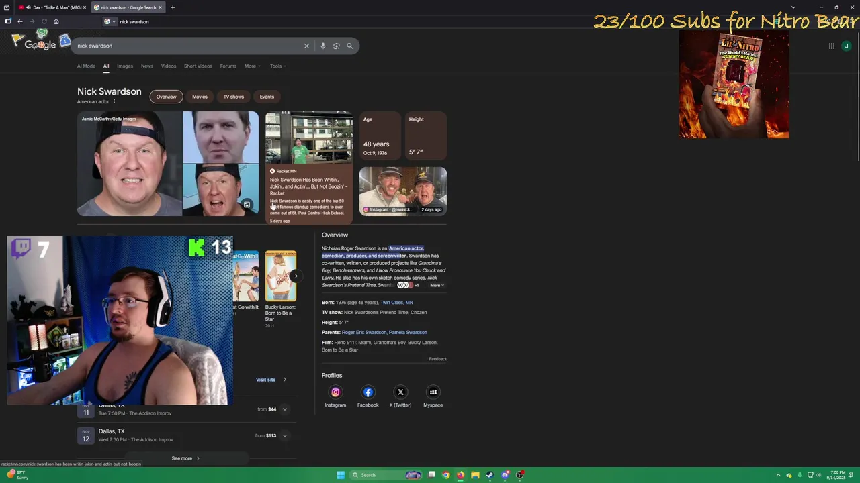
Task: Select the Events chip
Action: click(267, 97)
